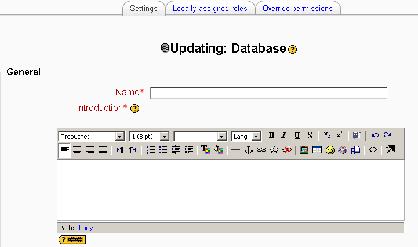Open the Override permissions tab
This screenshot has height=247, width=418.
[x=297, y=9]
